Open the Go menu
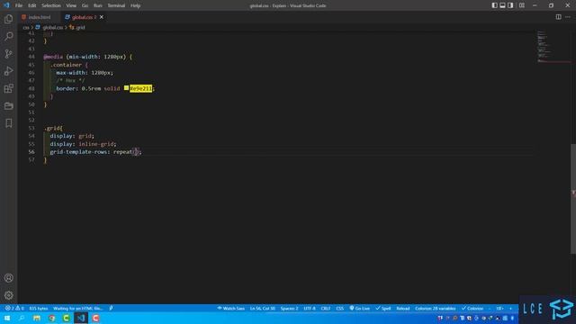 coord(85,5)
